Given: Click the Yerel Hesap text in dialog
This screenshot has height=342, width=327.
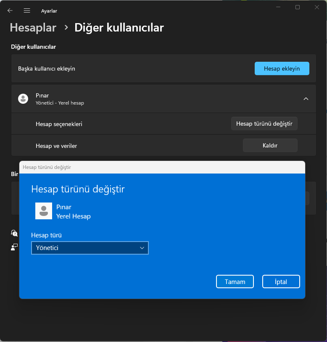Looking at the screenshot, I should pyautogui.click(x=74, y=216).
